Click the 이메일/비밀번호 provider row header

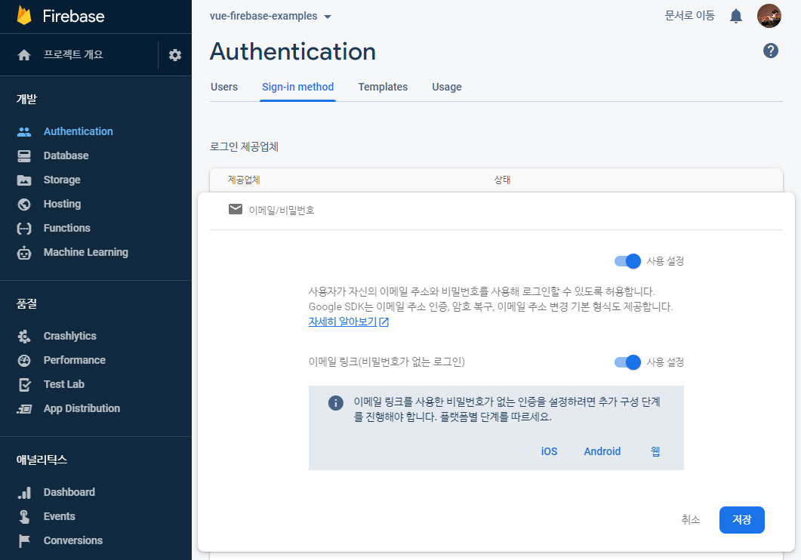coord(495,210)
